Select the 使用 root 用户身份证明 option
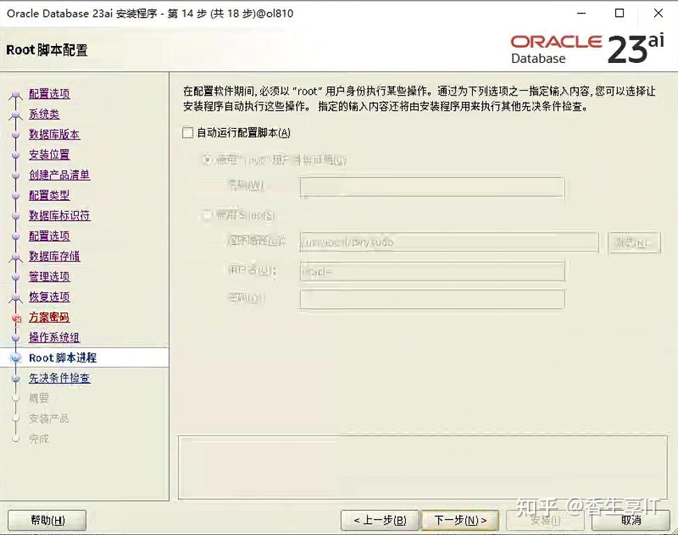 tap(206, 160)
